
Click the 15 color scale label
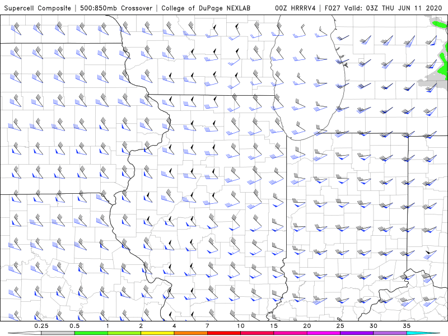(274, 326)
